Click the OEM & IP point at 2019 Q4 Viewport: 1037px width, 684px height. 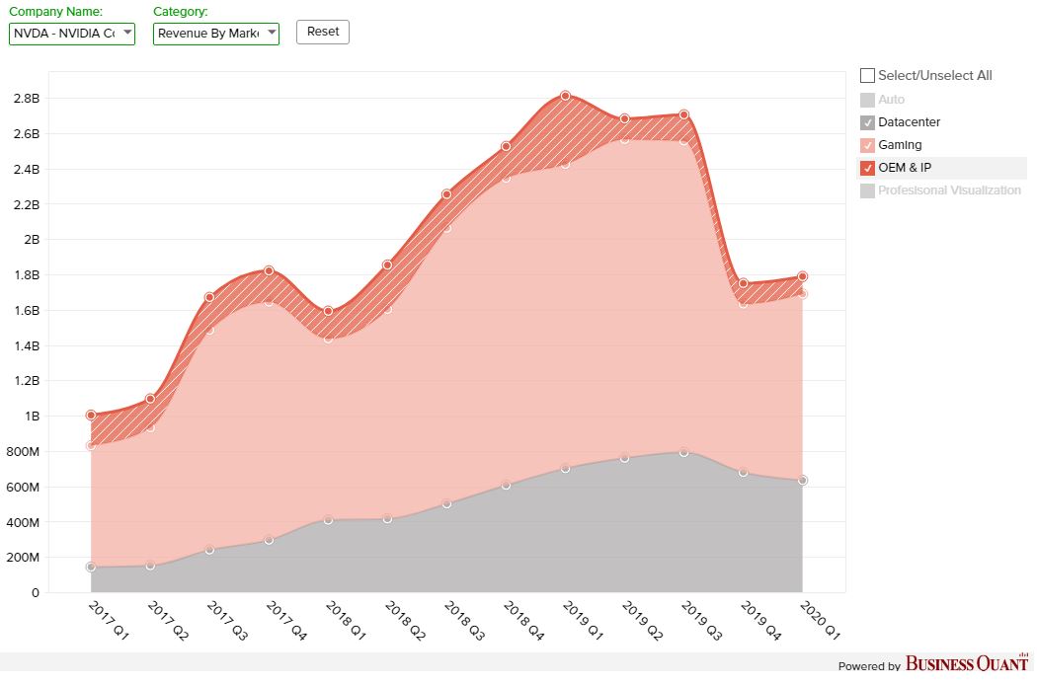(744, 283)
